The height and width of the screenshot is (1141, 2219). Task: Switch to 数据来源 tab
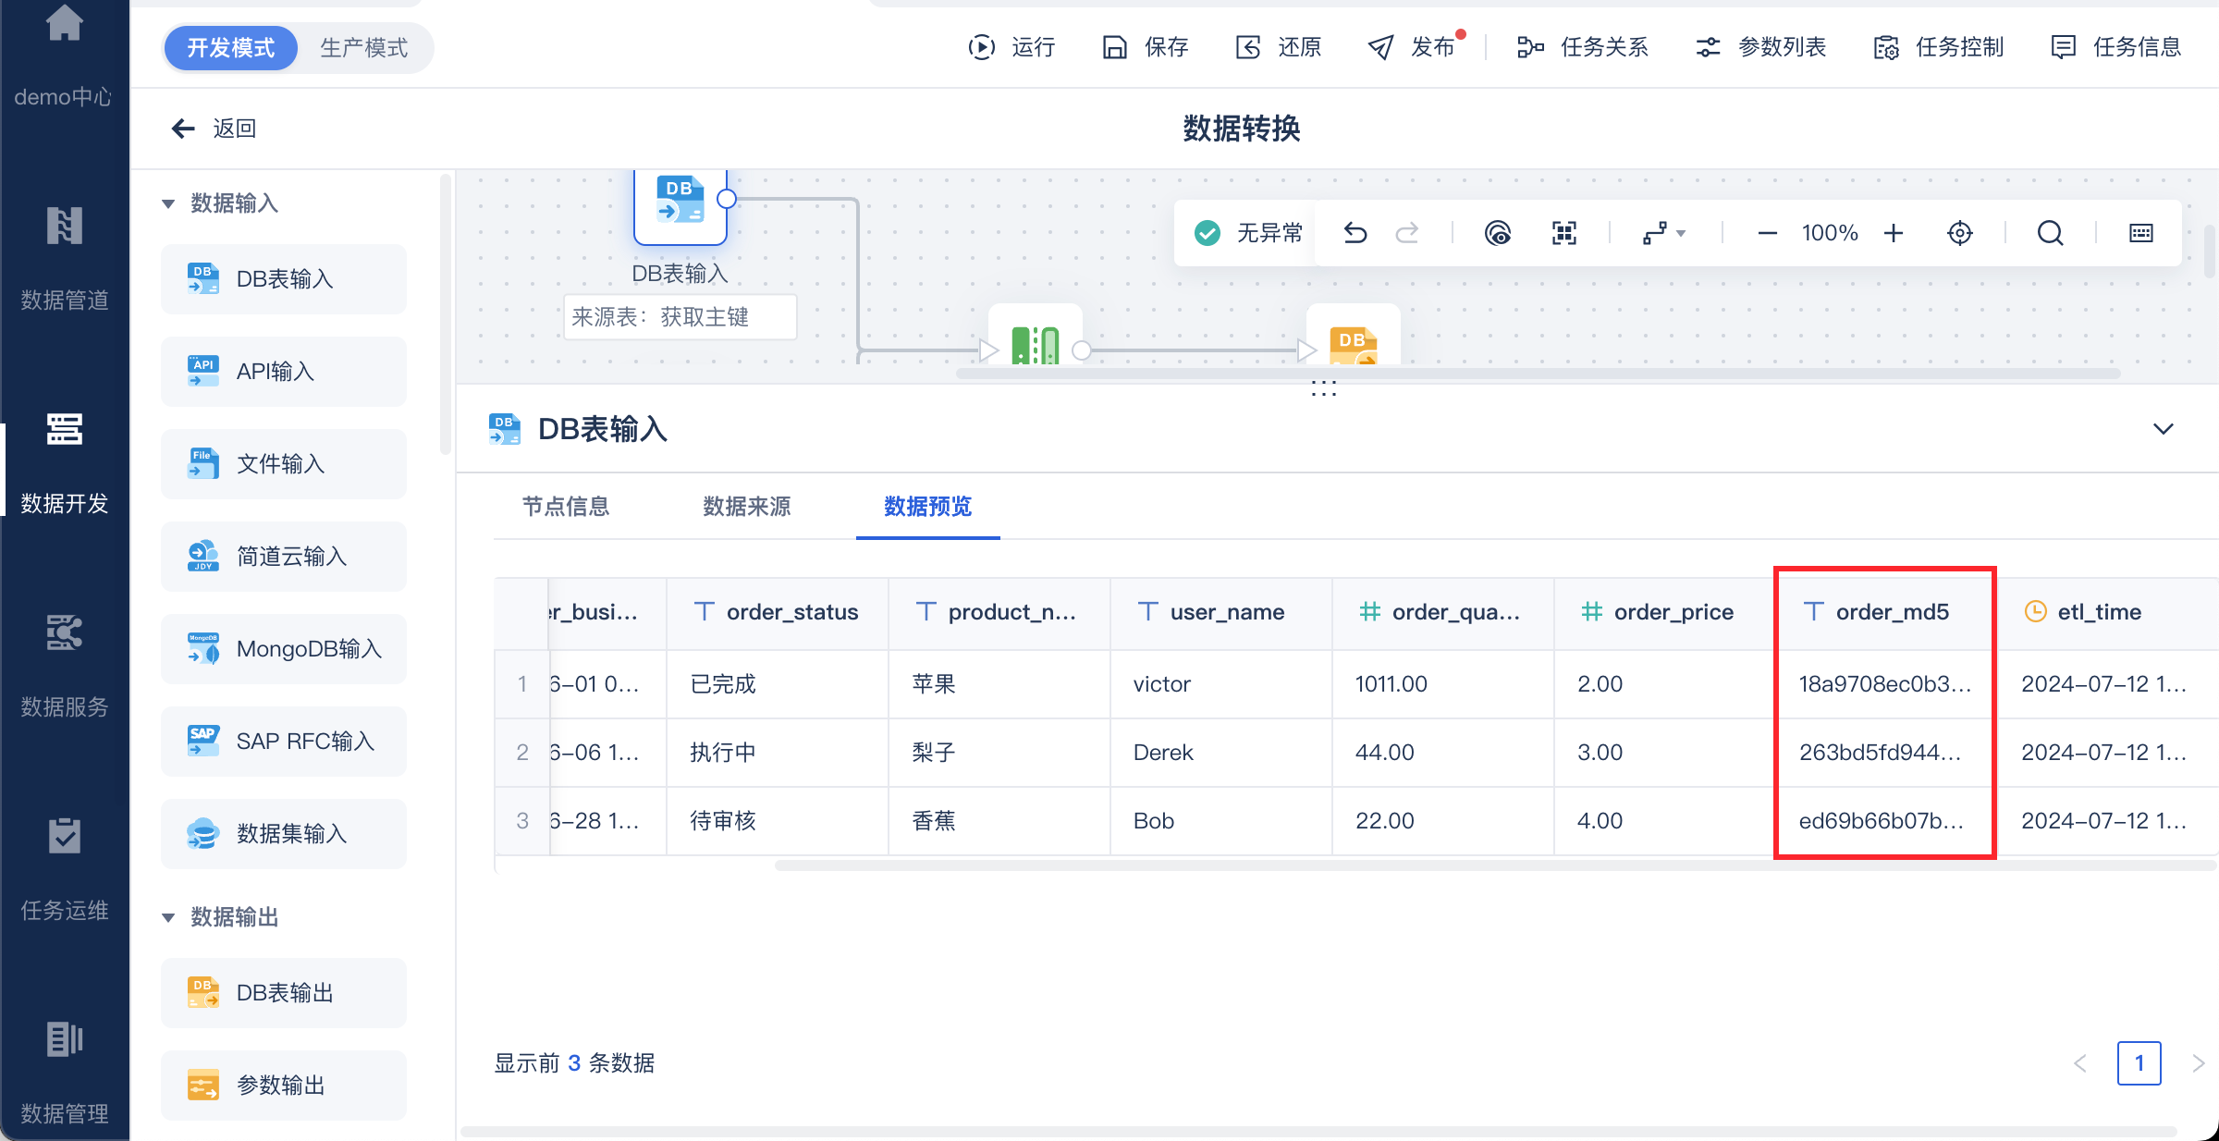tap(746, 507)
